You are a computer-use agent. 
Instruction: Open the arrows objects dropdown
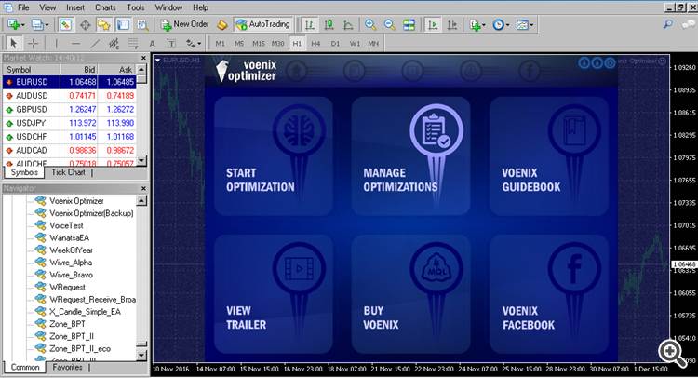(x=194, y=43)
